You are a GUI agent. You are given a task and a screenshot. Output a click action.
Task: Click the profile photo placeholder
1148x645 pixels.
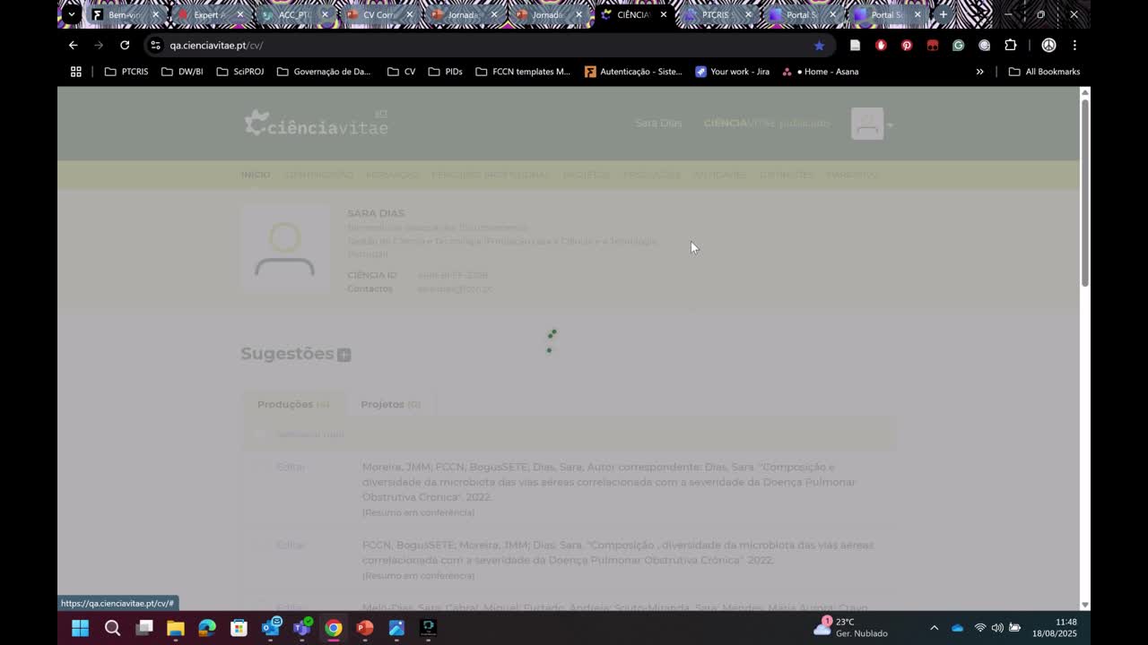coord(285,249)
